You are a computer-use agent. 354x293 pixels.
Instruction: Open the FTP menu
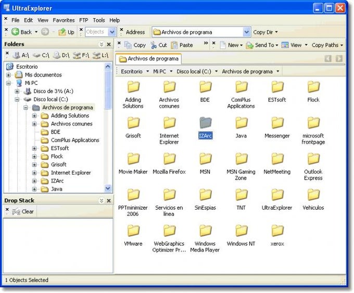tap(83, 20)
